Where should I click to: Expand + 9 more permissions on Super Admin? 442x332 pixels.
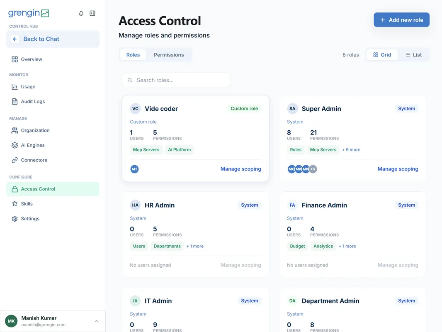351,150
